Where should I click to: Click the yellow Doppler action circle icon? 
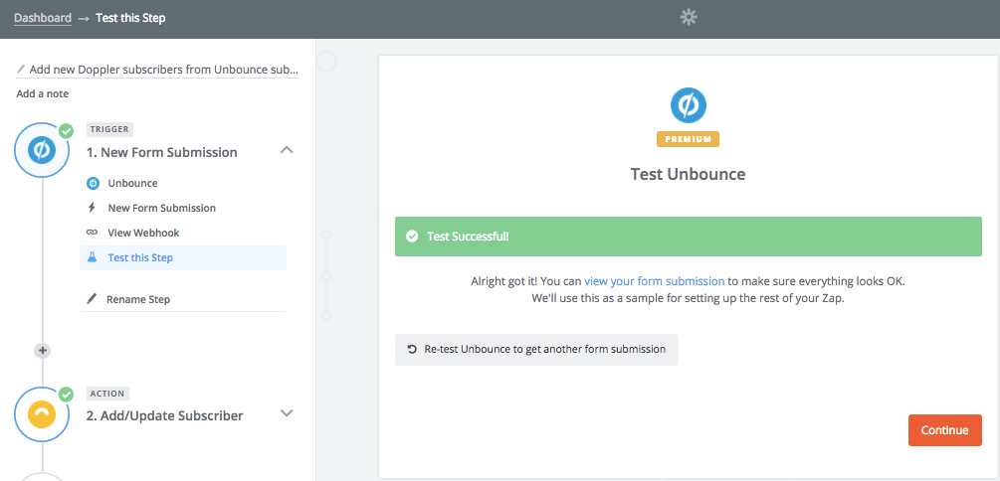(42, 414)
